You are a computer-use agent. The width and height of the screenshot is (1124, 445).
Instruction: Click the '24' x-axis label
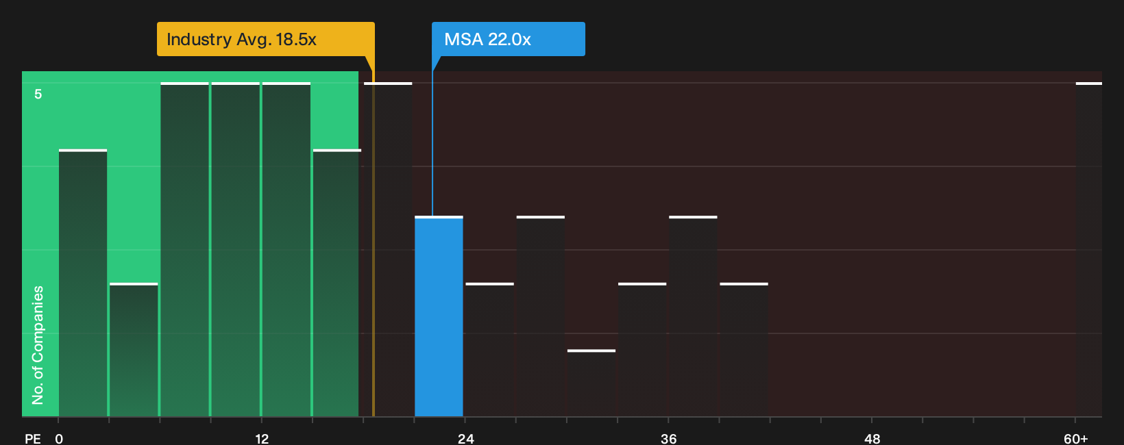[465, 439]
